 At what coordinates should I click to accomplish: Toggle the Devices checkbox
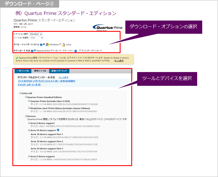tap(26, 116)
